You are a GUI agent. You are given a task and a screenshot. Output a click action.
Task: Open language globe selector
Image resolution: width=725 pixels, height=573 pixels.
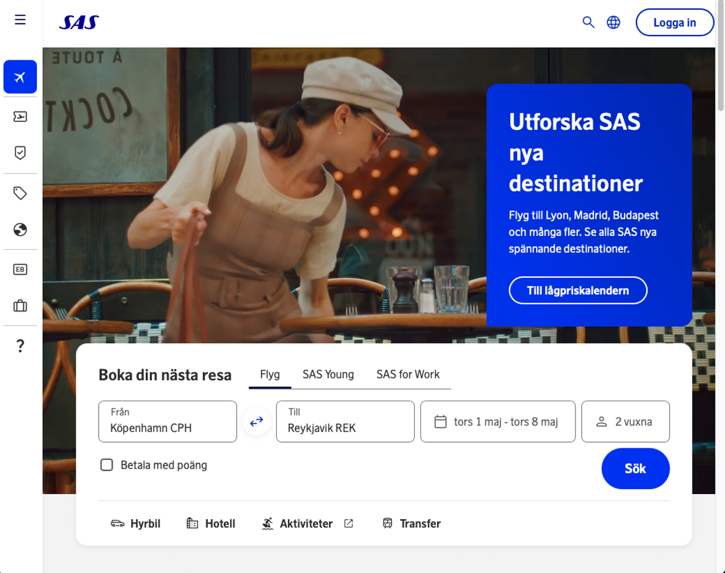[x=614, y=22]
